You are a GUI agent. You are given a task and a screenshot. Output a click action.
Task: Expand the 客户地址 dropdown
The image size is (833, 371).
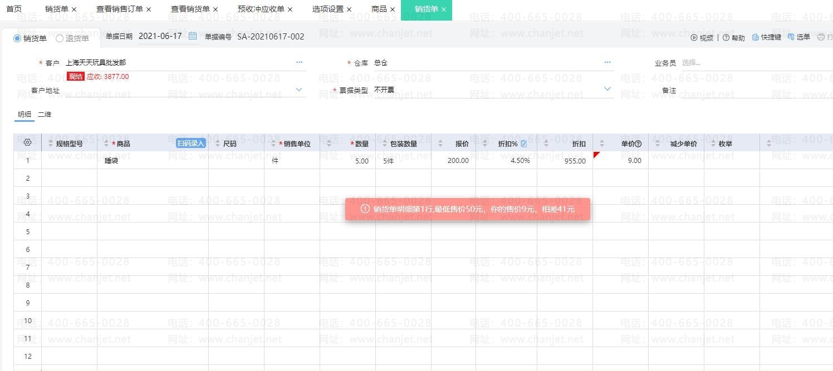coord(299,90)
